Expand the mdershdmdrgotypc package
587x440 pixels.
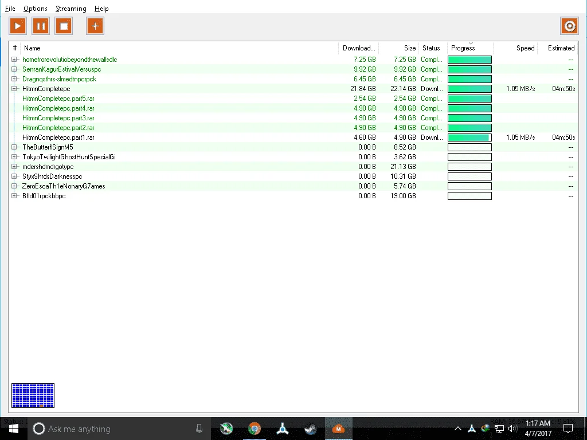[14, 167]
